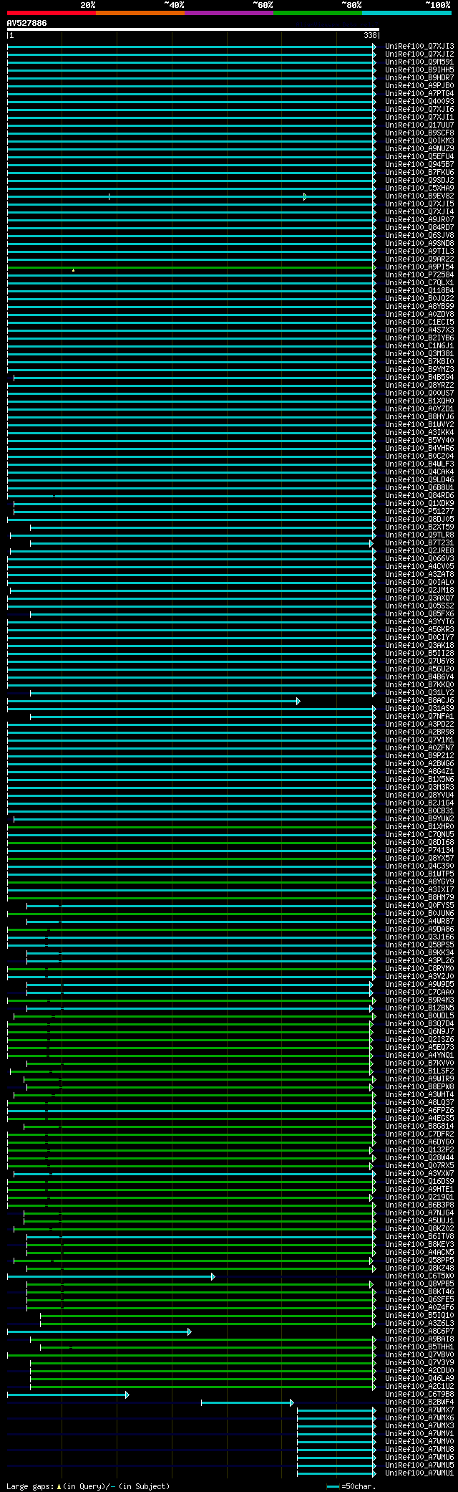Select the query name AV527886

(27, 23)
